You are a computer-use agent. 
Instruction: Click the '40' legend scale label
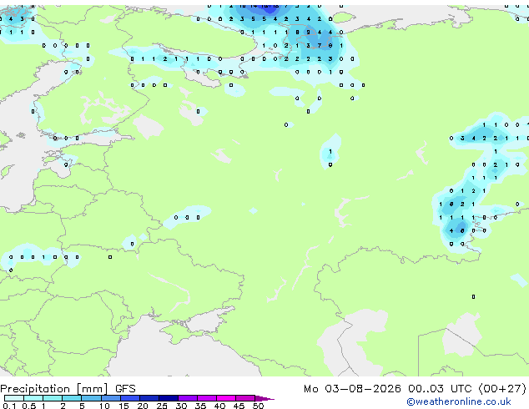coord(219,406)
